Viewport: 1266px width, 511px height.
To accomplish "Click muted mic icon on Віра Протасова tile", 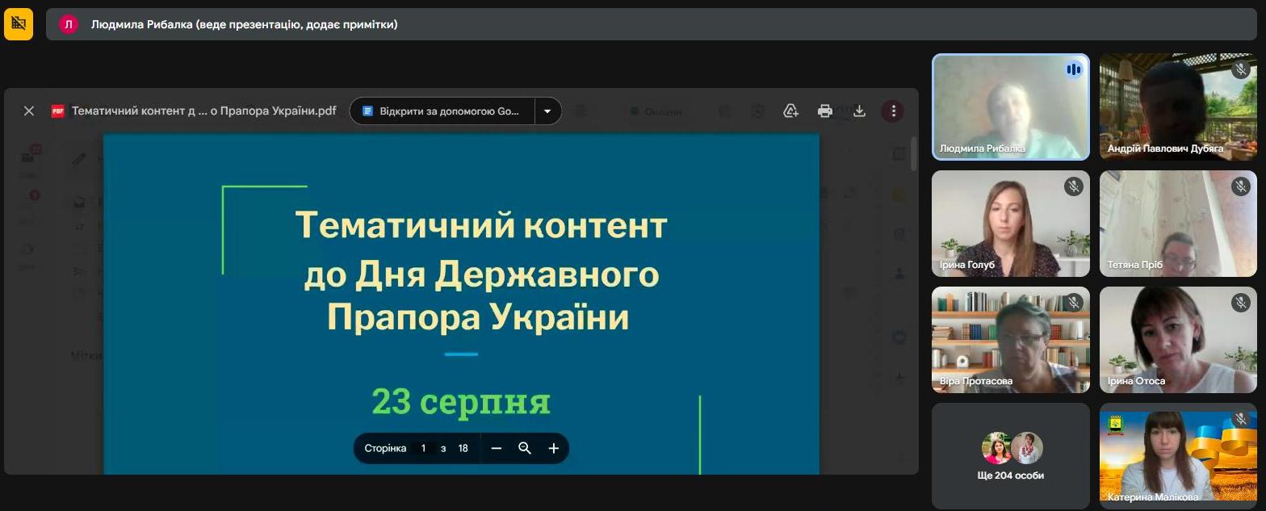I will point(1073,303).
